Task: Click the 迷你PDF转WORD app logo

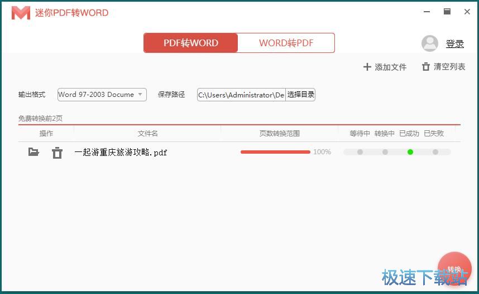Action: coord(21,13)
